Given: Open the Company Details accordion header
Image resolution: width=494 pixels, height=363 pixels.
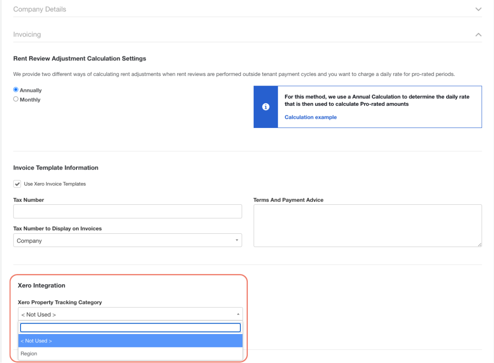Looking at the screenshot, I should pyautogui.click(x=247, y=10).
